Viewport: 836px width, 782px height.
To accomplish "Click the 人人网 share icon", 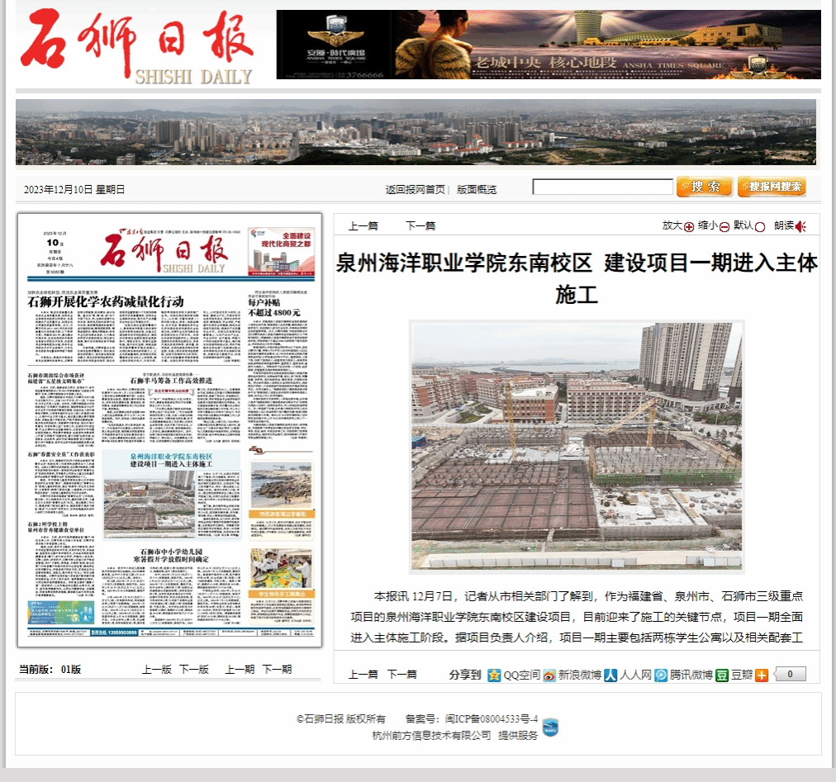I will (610, 675).
